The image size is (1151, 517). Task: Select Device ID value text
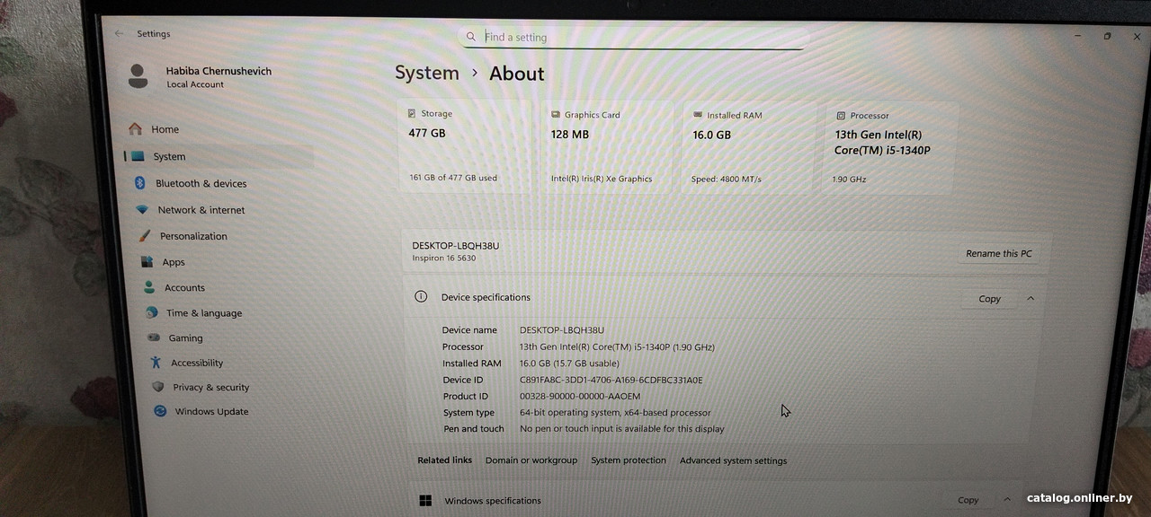click(x=611, y=380)
